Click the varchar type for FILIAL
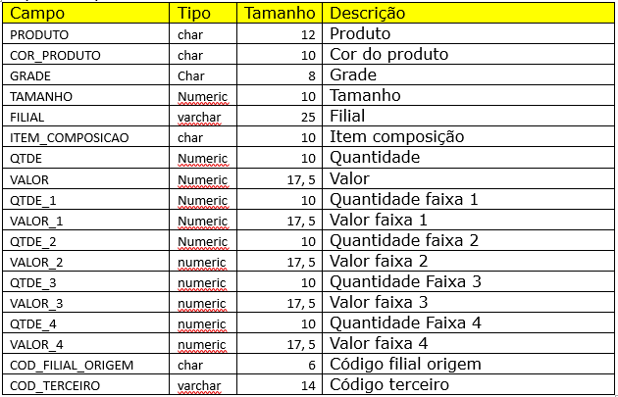 tap(199, 117)
